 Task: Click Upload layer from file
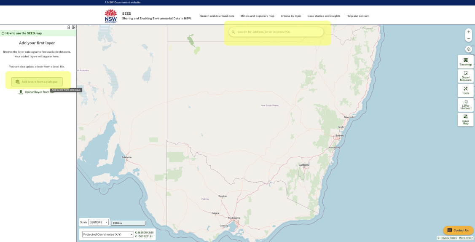click(x=36, y=92)
